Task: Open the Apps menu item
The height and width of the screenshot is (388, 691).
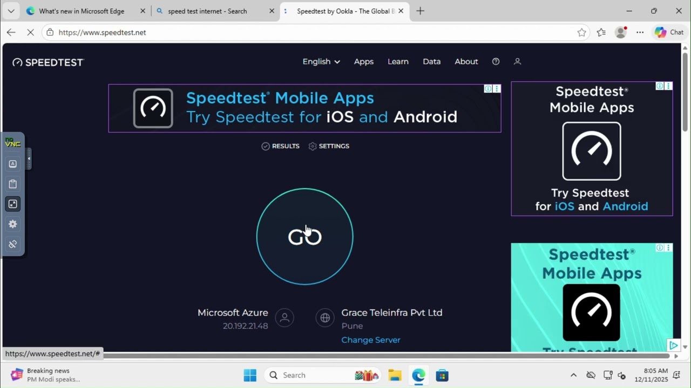Action: [x=364, y=61]
